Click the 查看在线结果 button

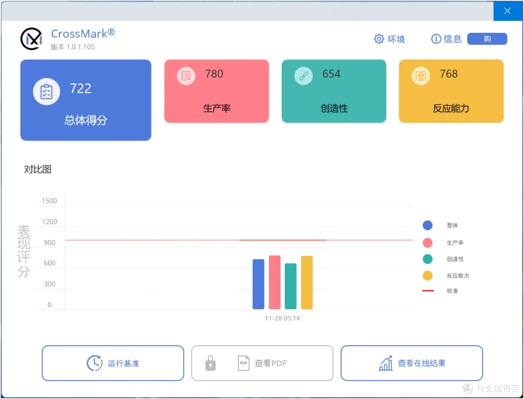pos(412,363)
